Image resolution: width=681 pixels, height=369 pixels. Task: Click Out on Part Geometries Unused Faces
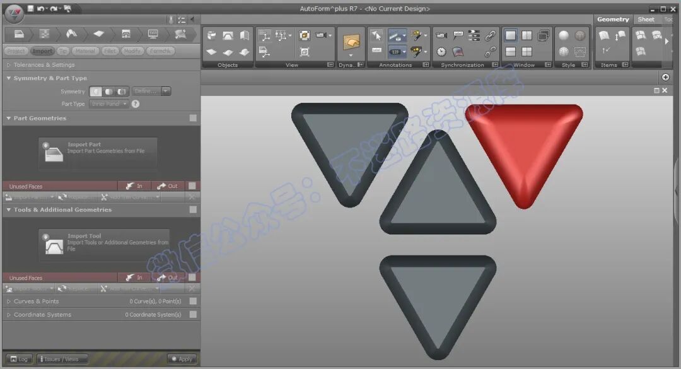coord(168,186)
